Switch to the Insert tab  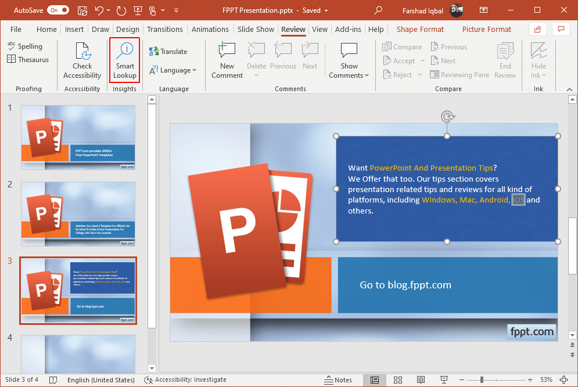click(74, 30)
